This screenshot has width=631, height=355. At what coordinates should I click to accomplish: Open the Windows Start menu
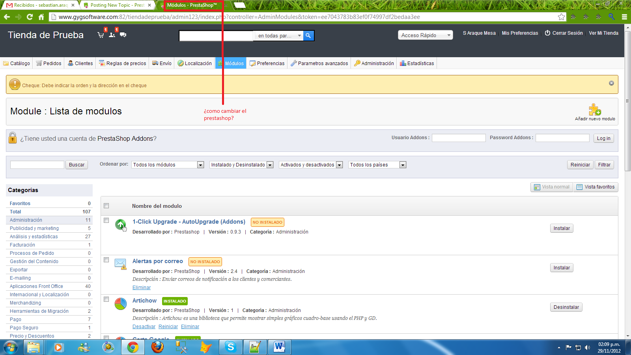(11, 348)
